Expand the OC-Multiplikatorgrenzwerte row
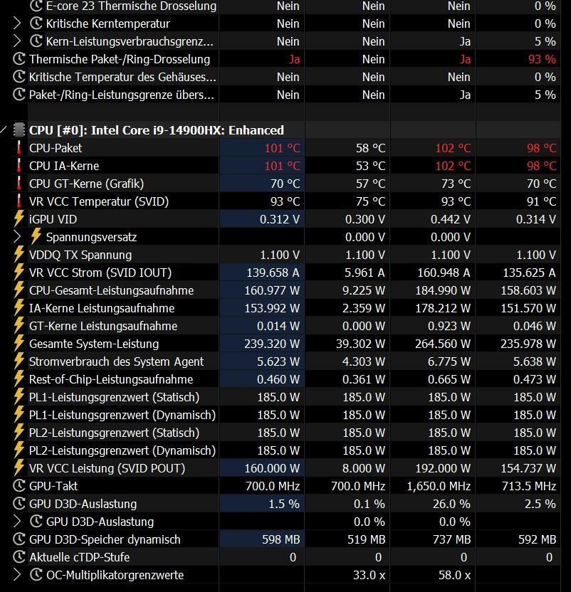The image size is (571, 592). click(x=16, y=575)
